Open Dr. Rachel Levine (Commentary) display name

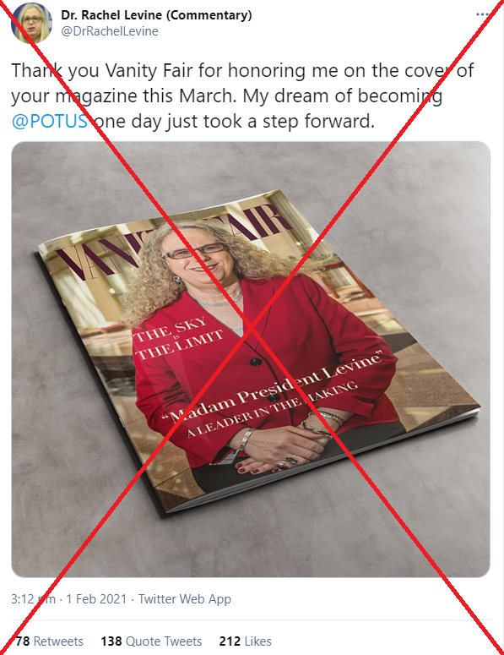click(156, 15)
